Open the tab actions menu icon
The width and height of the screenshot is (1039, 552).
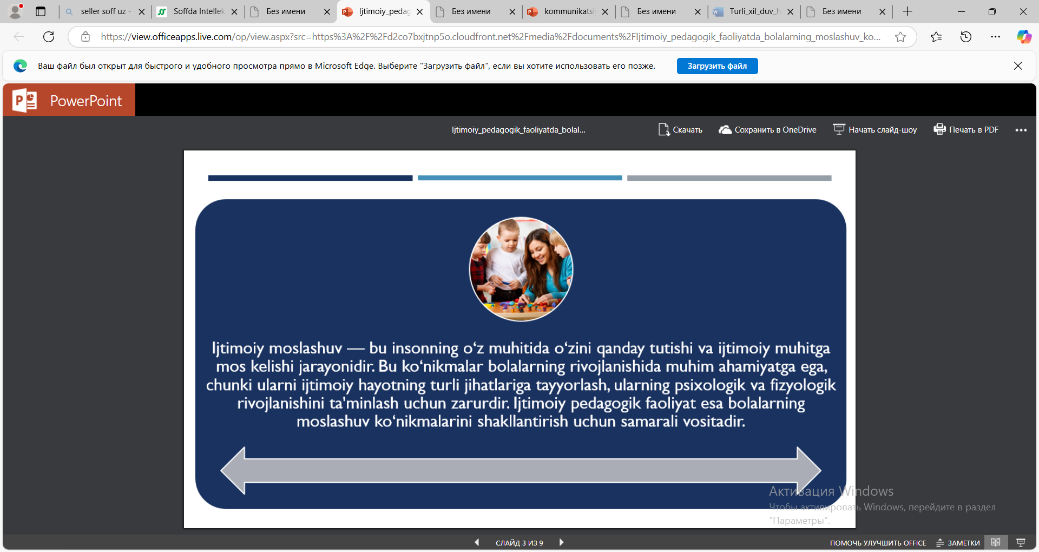coord(41,11)
